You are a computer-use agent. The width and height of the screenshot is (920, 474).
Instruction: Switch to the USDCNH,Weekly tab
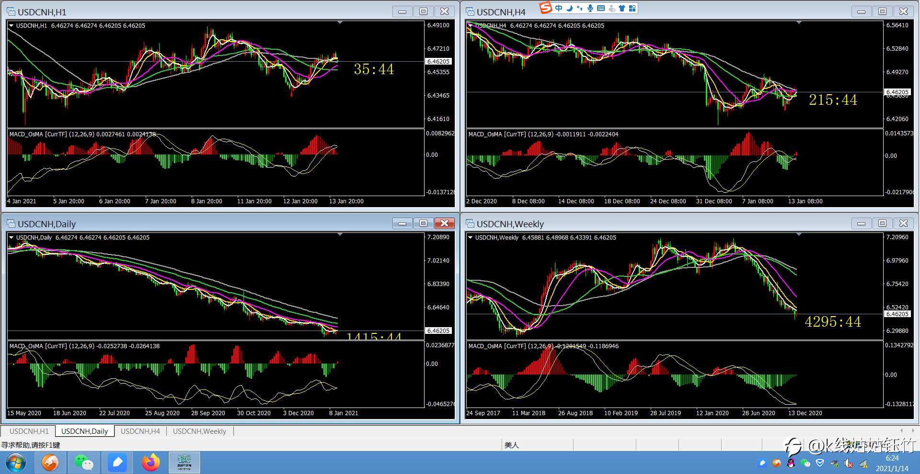click(x=199, y=431)
